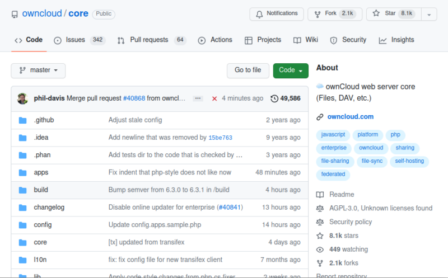Open pull request #40868 link

pos(134,98)
